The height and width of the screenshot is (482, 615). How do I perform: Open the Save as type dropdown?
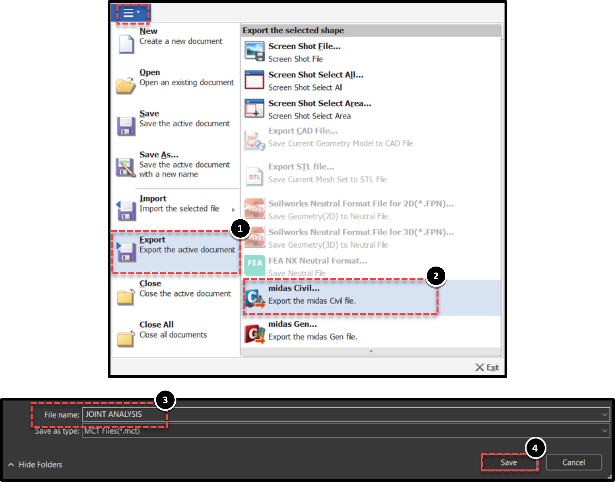click(x=346, y=431)
